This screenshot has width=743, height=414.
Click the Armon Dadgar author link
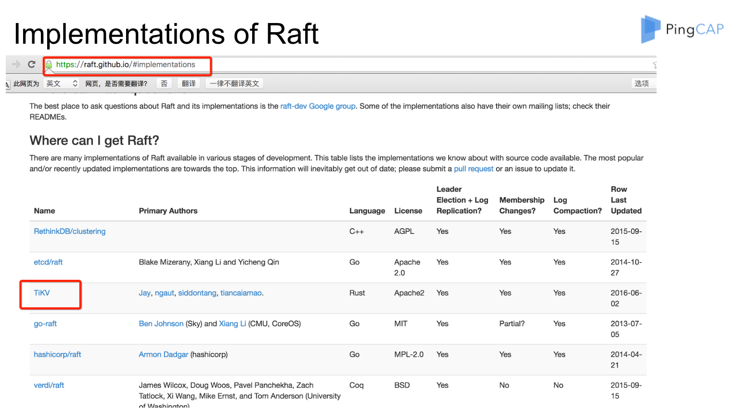(x=164, y=354)
